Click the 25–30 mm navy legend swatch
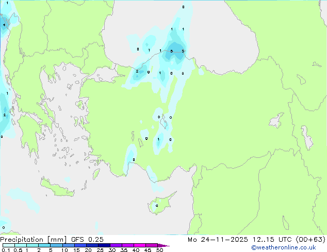 (x=104, y=245)
